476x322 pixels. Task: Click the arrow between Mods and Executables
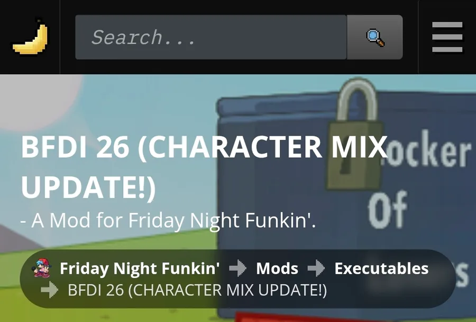[316, 268]
